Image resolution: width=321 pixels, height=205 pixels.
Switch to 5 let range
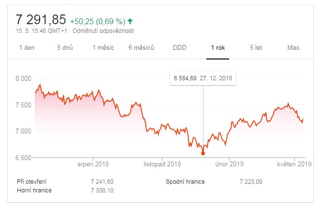(x=256, y=48)
